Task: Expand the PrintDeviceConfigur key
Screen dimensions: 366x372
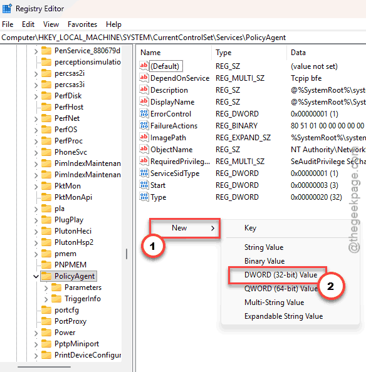Action: point(36,355)
